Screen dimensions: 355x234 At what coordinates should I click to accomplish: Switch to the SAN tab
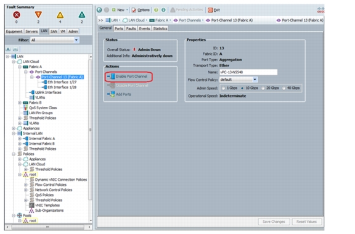tap(54, 31)
